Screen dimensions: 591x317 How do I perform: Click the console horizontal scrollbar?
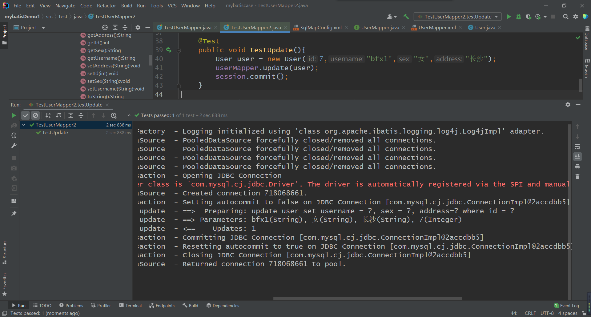[x=368, y=298]
